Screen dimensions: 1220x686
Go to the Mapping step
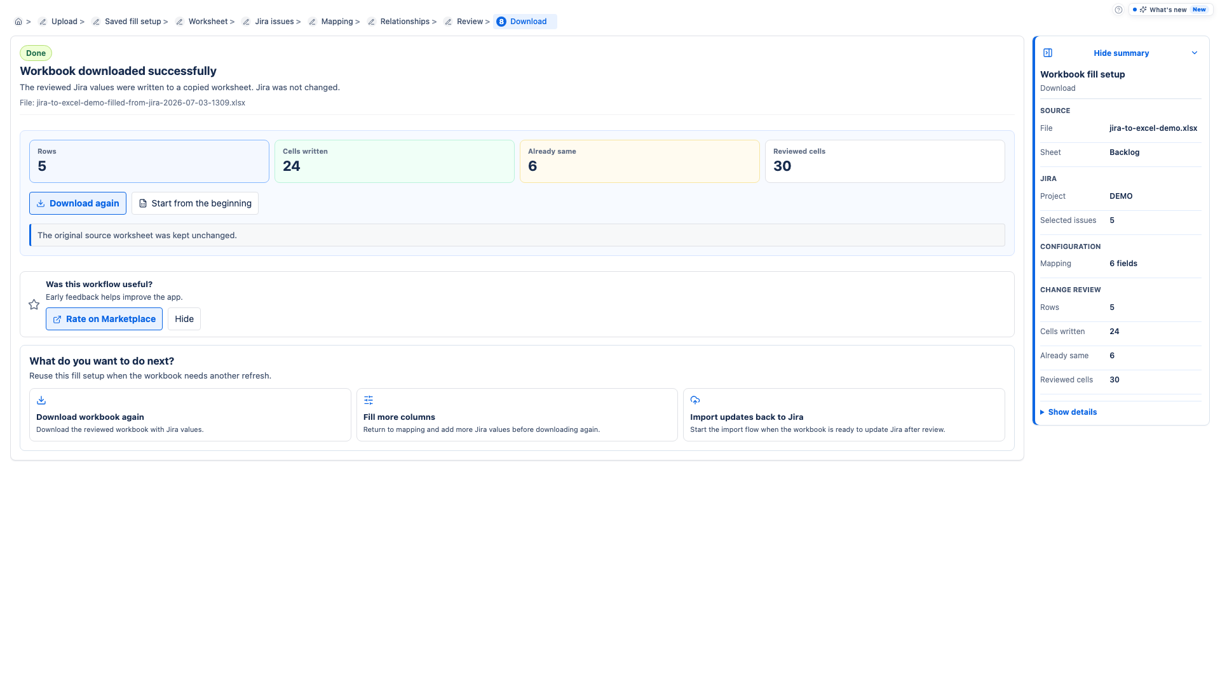[x=337, y=22]
